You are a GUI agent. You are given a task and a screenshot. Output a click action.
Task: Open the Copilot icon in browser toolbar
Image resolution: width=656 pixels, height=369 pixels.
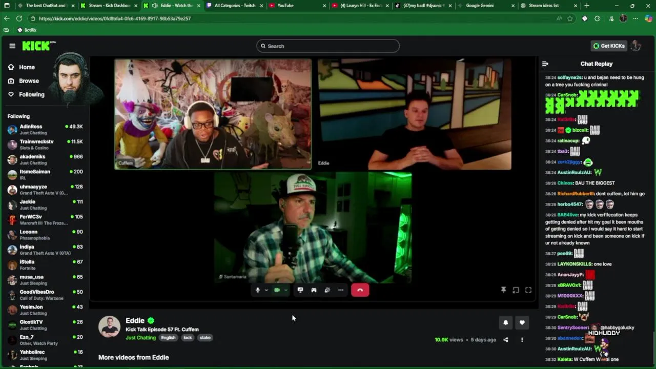(x=648, y=18)
